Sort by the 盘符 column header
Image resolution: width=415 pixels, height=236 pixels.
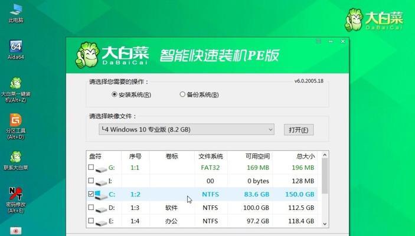104,156
